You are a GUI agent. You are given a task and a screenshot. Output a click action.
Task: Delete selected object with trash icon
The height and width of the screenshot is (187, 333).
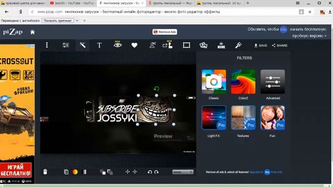pos(45,172)
